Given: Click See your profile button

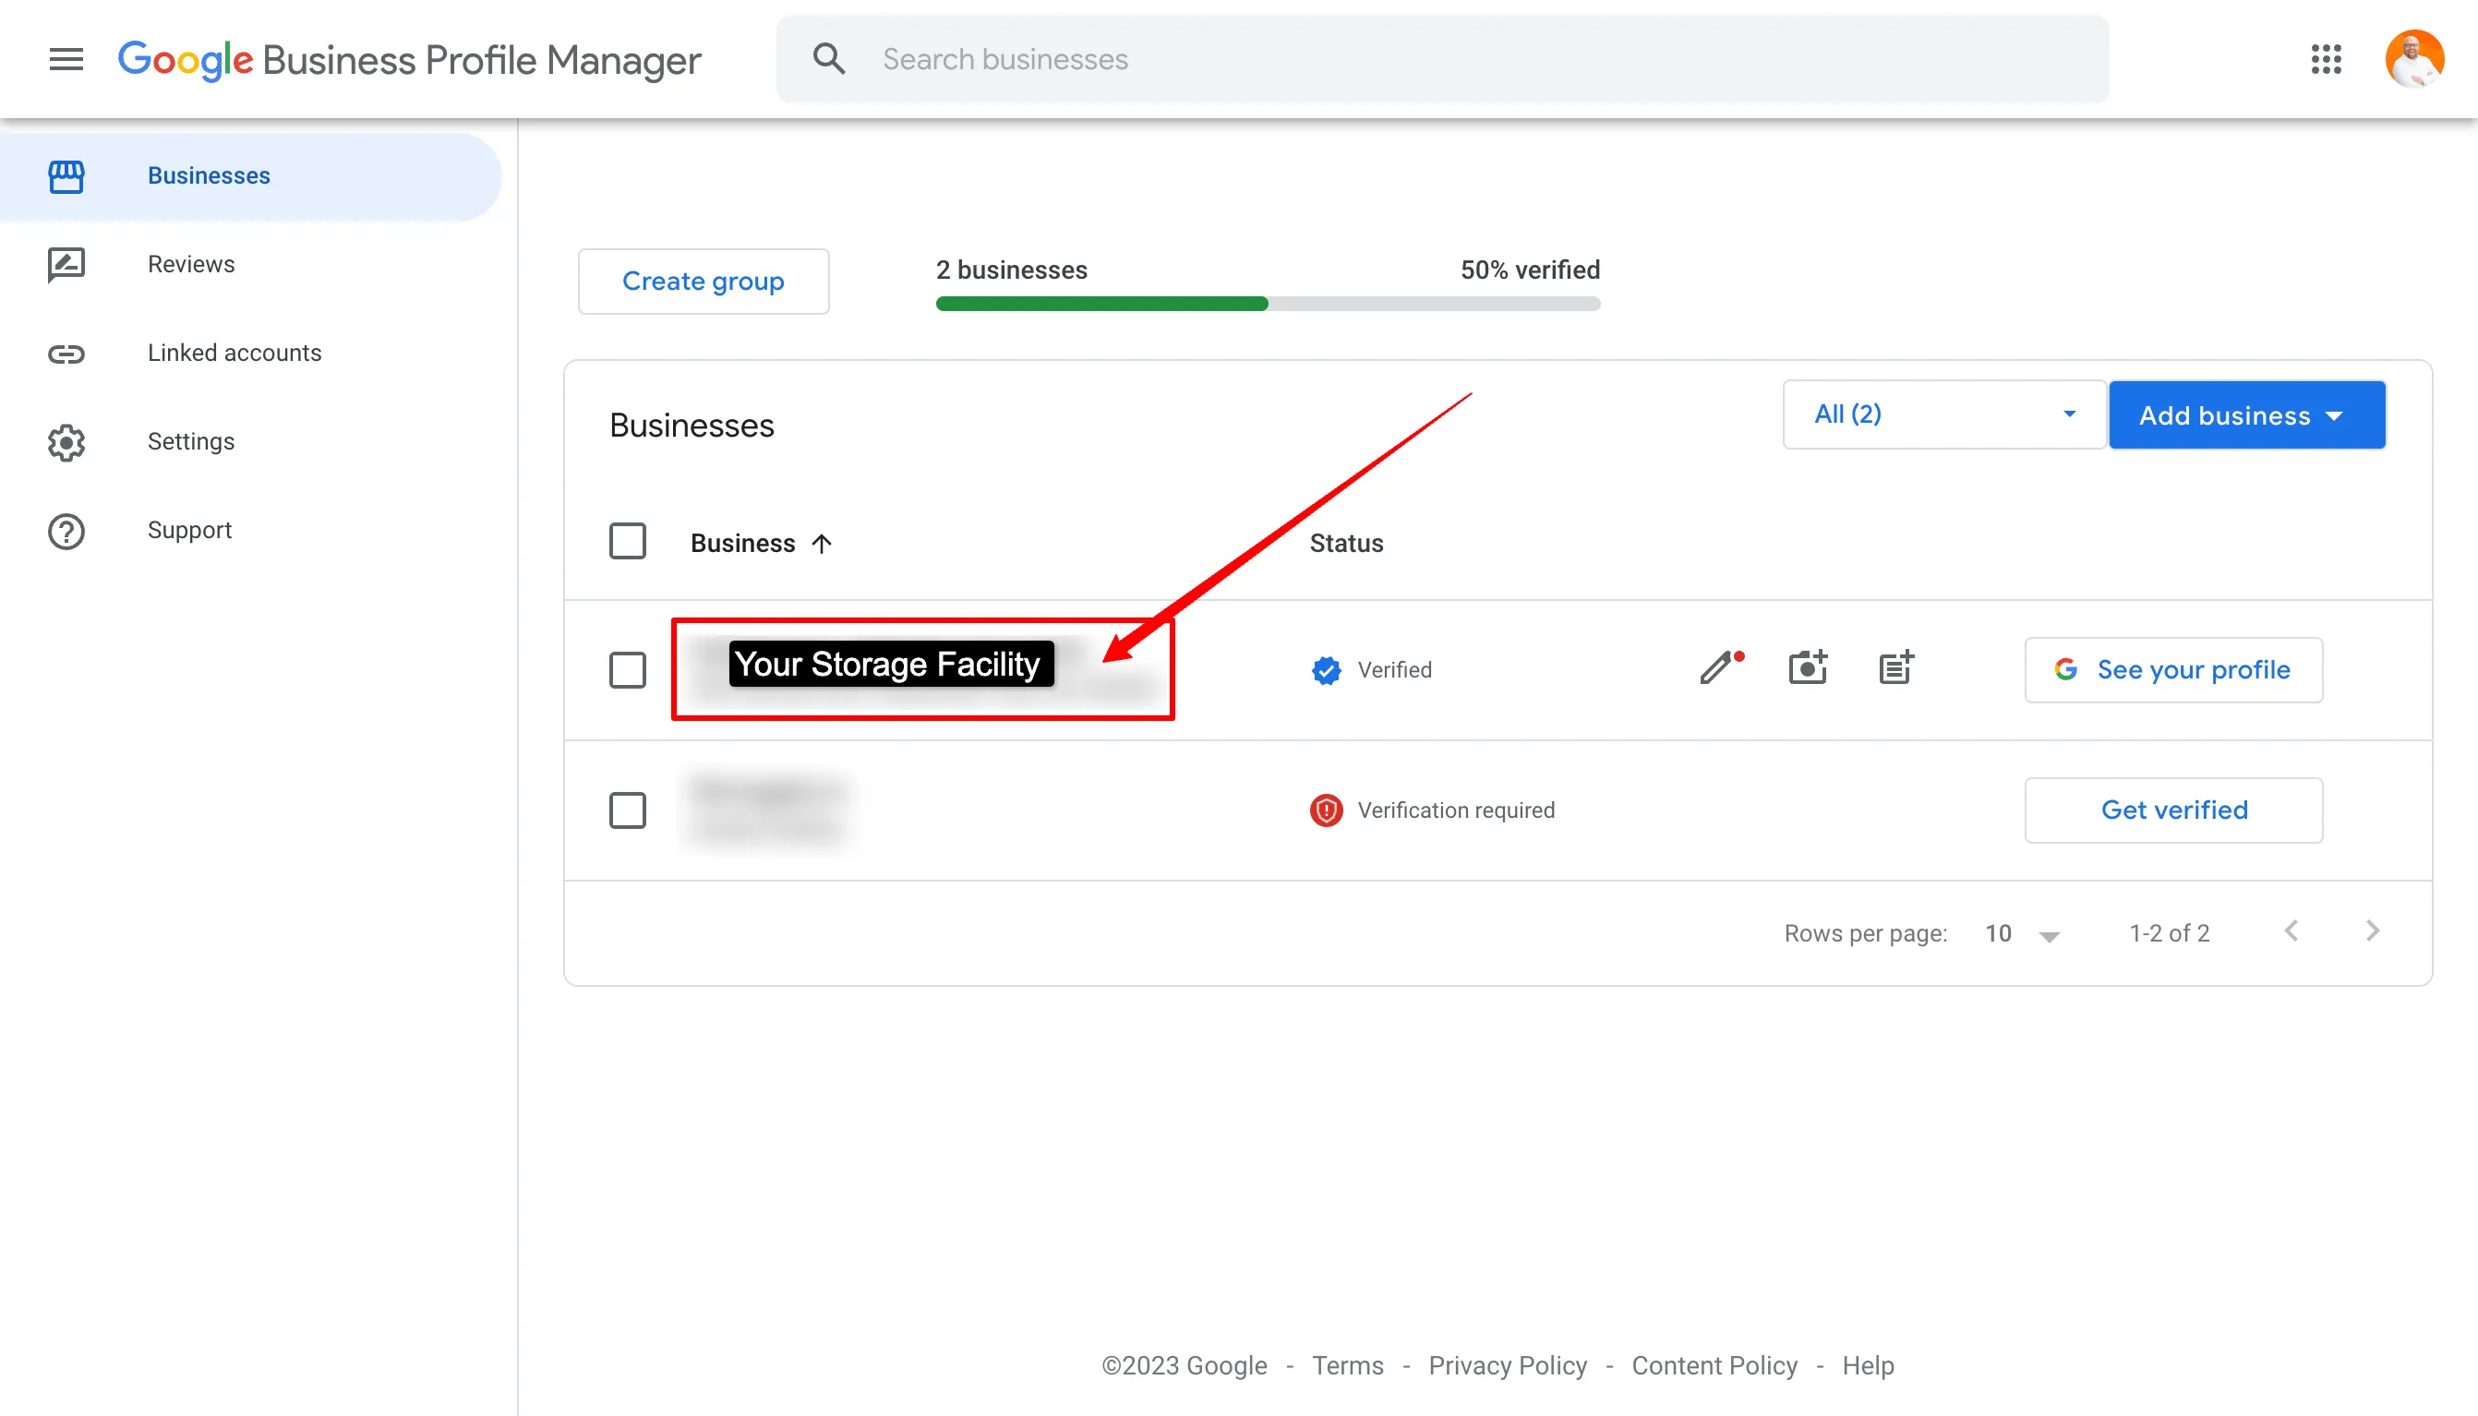Looking at the screenshot, I should pyautogui.click(x=2173, y=670).
